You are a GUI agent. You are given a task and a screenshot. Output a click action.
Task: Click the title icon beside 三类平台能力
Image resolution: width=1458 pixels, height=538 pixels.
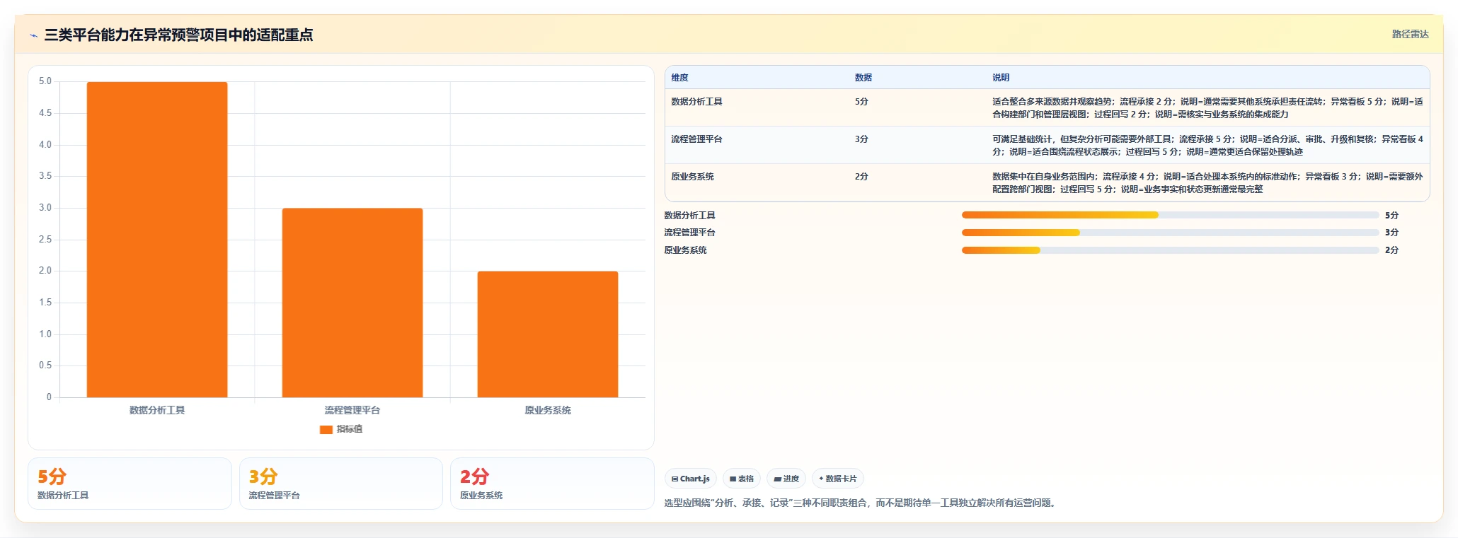33,35
